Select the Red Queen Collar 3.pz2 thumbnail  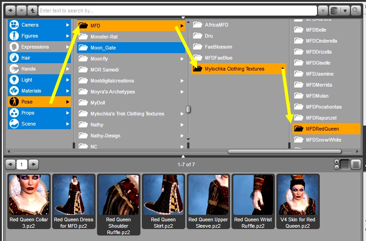[x=29, y=202]
